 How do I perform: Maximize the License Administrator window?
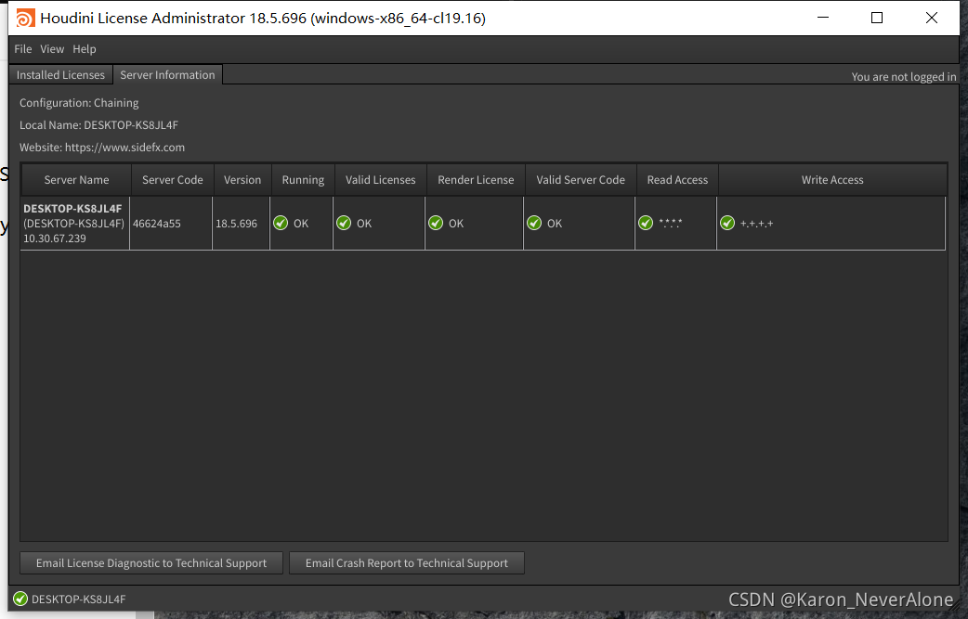coord(877,18)
